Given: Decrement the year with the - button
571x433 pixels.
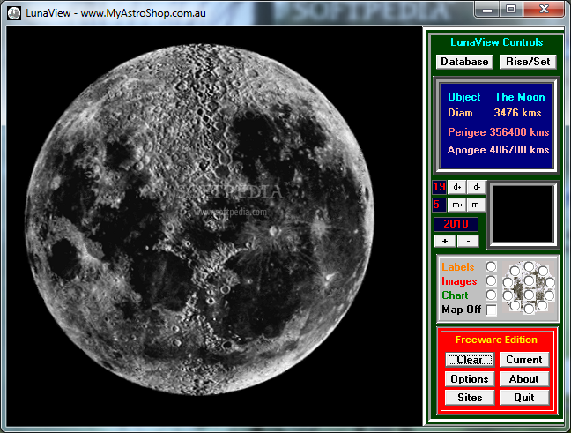Looking at the screenshot, I should [468, 241].
